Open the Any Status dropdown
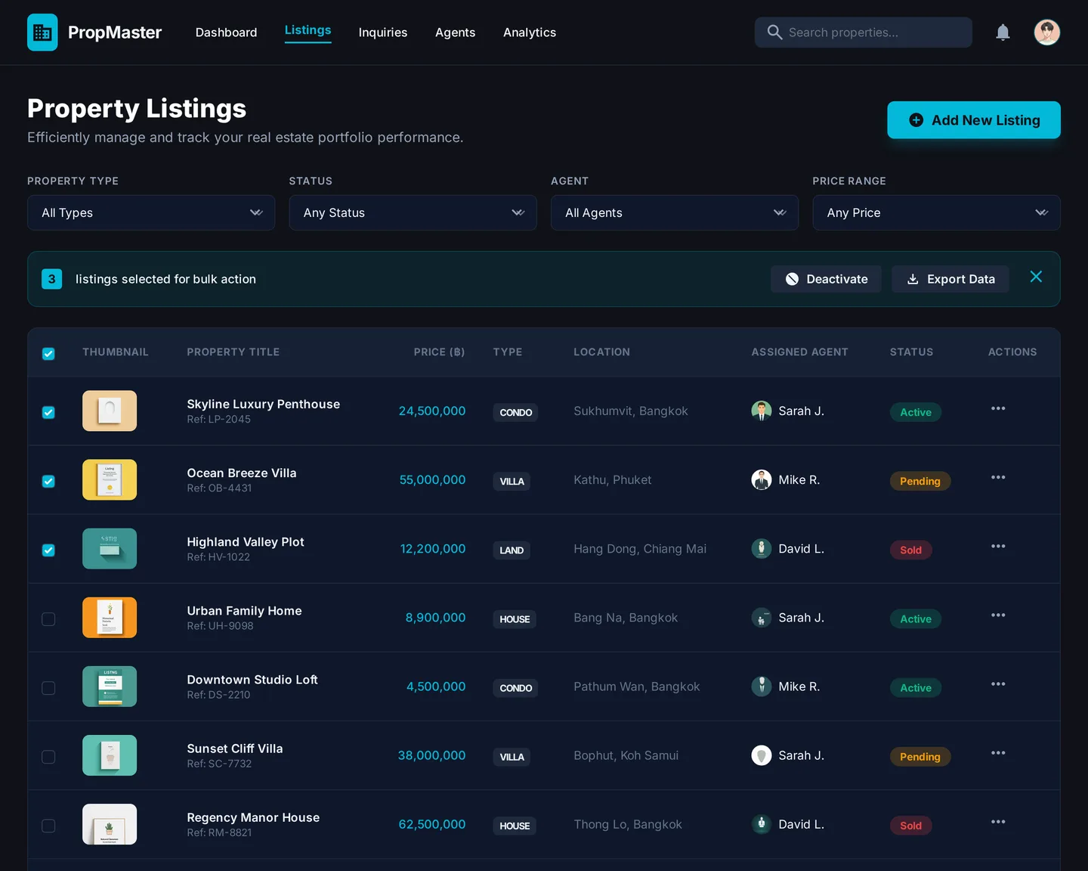The image size is (1088, 871). point(413,212)
